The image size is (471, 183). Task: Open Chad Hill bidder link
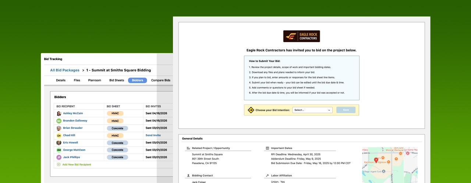[69, 135]
